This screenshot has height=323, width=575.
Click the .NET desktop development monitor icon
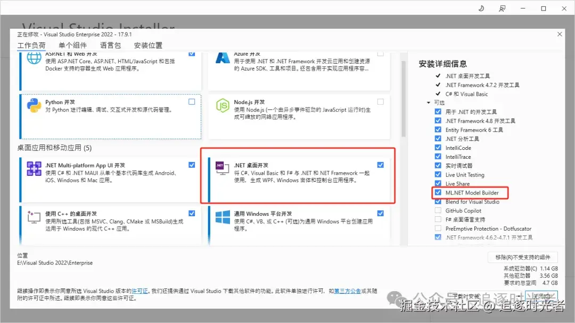pyautogui.click(x=223, y=168)
